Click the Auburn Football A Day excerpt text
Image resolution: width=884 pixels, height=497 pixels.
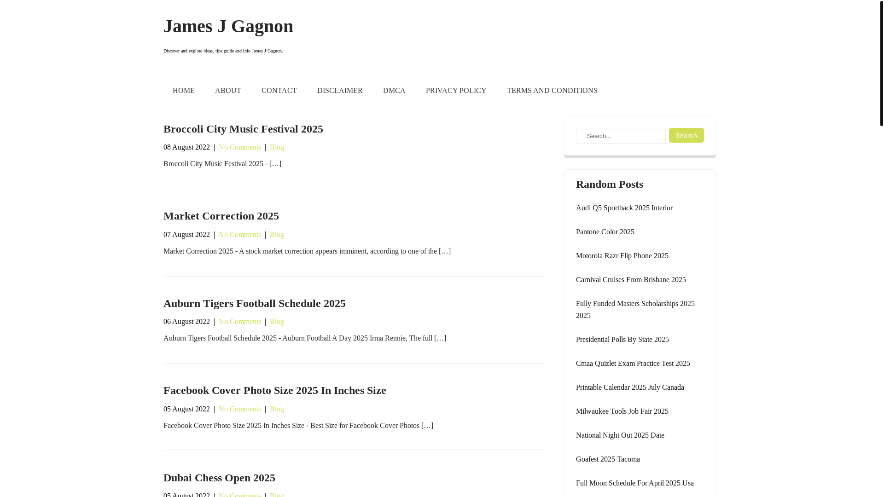(x=305, y=338)
